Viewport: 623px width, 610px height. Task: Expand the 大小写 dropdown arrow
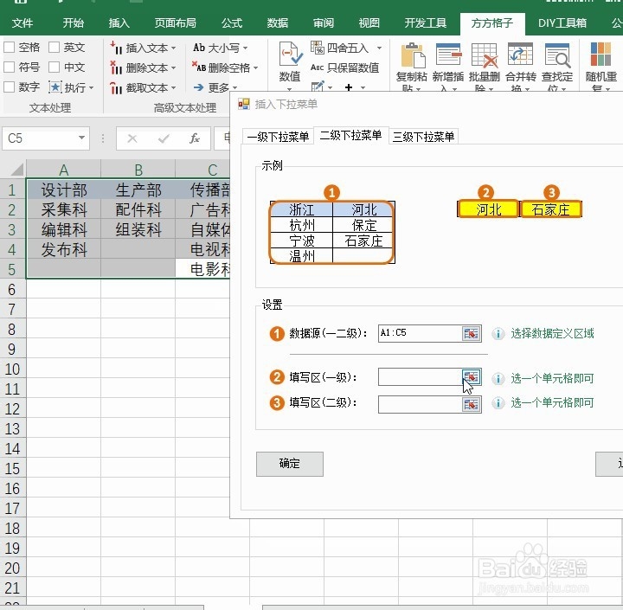245,48
